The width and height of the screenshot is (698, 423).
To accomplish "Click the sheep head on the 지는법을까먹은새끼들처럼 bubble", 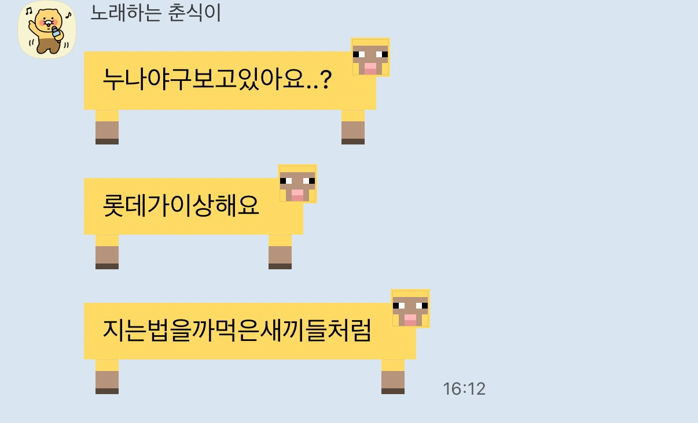I will [410, 309].
